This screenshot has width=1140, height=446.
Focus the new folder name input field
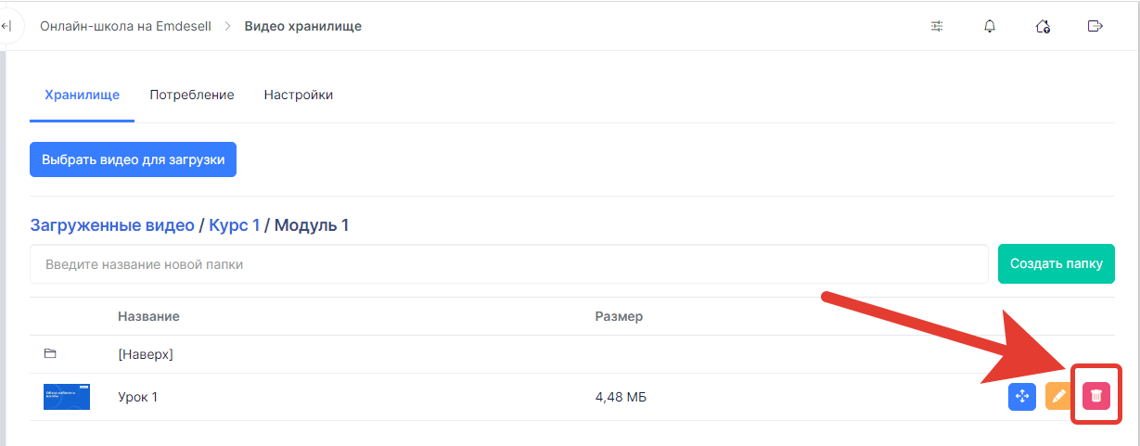point(509,264)
